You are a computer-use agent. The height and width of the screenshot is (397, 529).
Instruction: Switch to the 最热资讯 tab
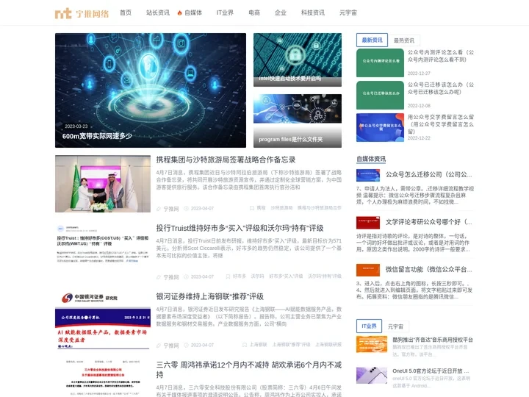click(x=404, y=40)
